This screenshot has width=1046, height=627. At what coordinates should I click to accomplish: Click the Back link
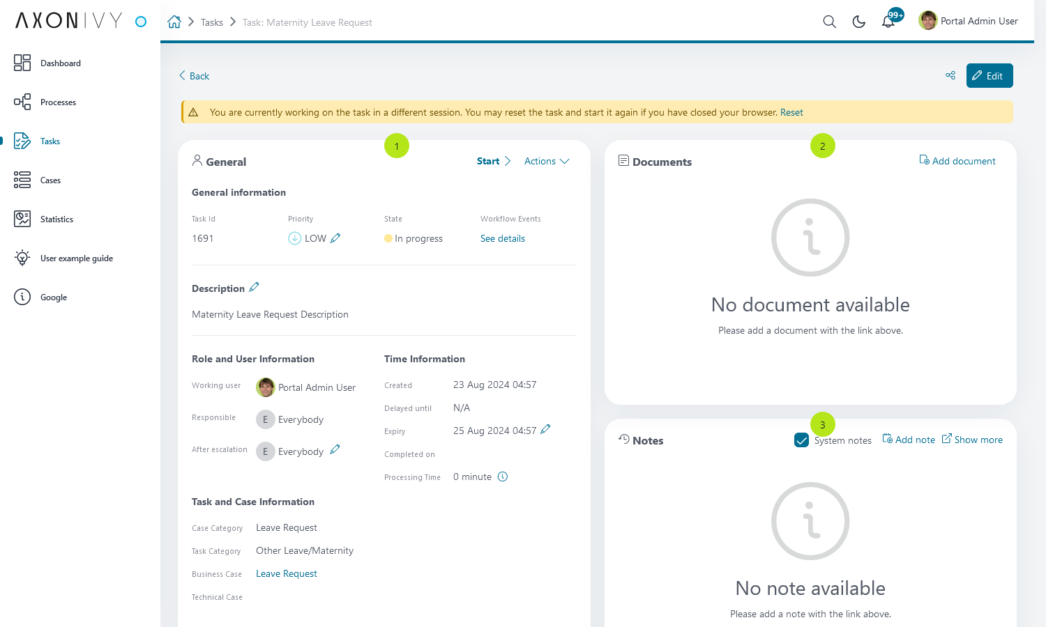pyautogui.click(x=194, y=76)
